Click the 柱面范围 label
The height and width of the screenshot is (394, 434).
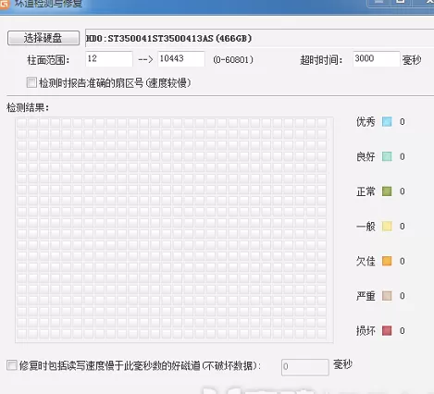(48, 60)
